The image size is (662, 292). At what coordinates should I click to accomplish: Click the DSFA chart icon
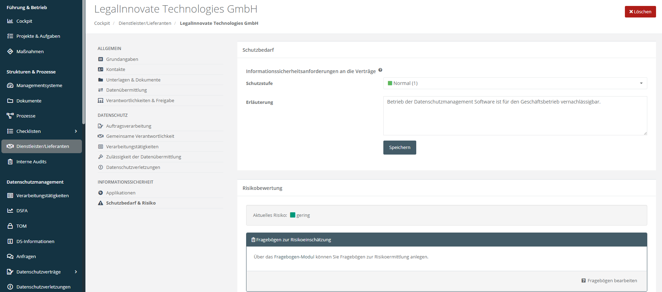10,211
